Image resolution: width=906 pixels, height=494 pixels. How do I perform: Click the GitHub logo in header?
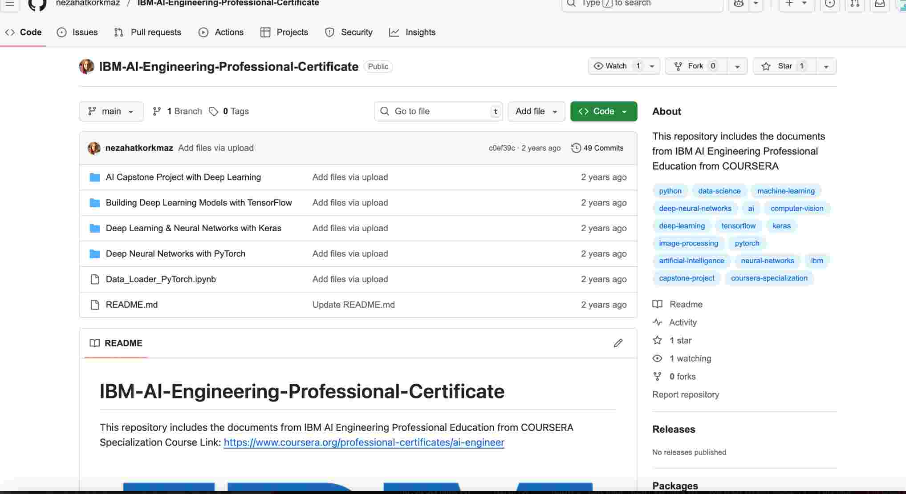pos(37,4)
